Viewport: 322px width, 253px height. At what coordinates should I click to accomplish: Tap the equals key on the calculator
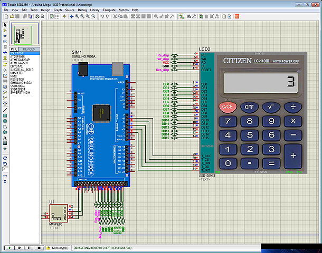coord(271,163)
